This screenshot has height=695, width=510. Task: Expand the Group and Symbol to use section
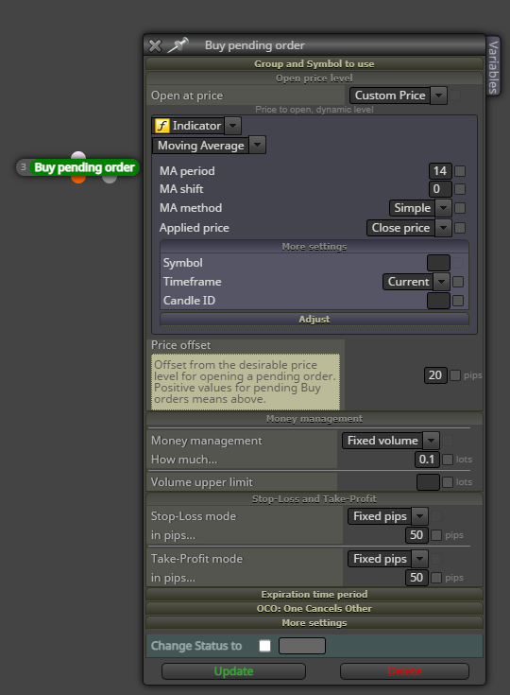314,64
